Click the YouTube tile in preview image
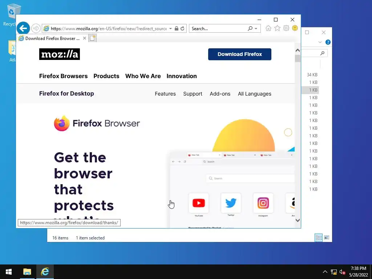 tap(199, 203)
